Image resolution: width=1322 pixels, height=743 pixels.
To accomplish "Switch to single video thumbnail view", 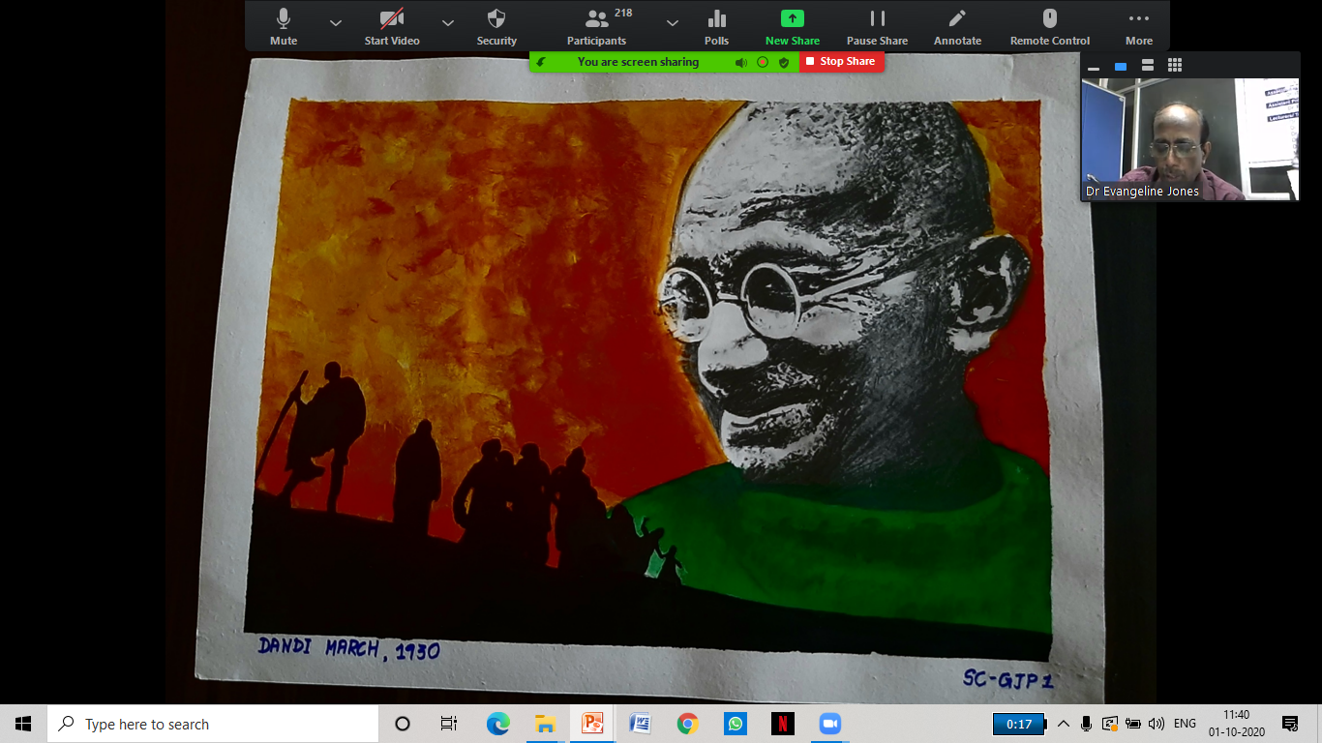I will [1121, 66].
